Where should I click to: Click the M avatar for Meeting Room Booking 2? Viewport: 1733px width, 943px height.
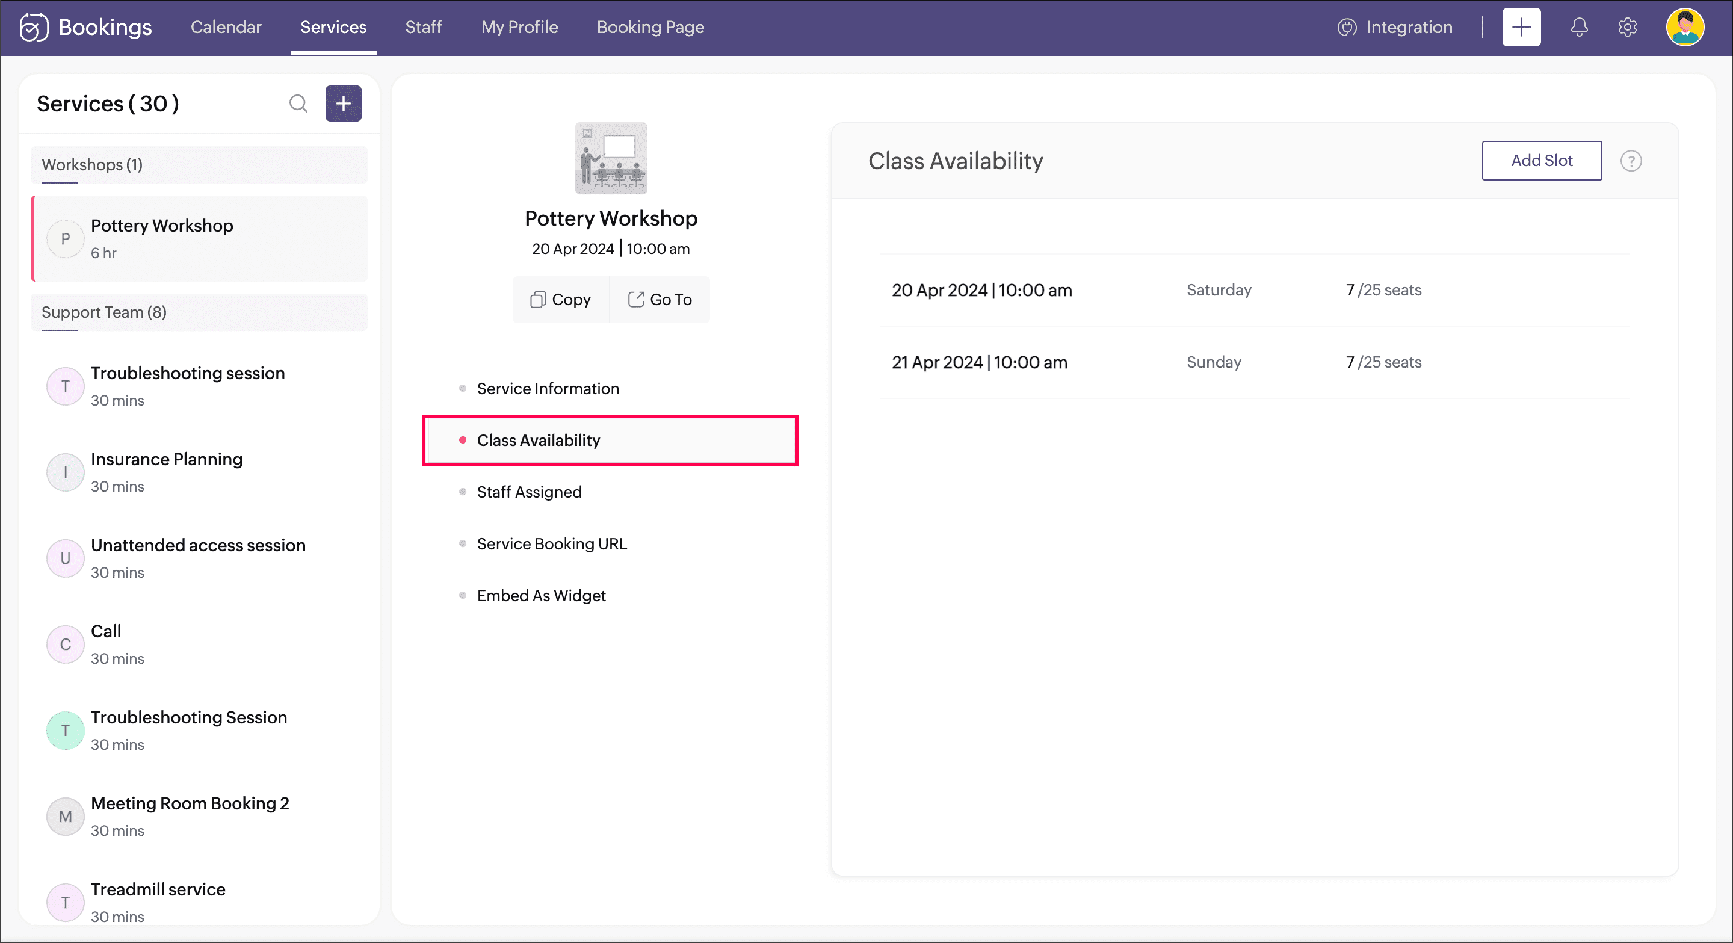coord(65,817)
